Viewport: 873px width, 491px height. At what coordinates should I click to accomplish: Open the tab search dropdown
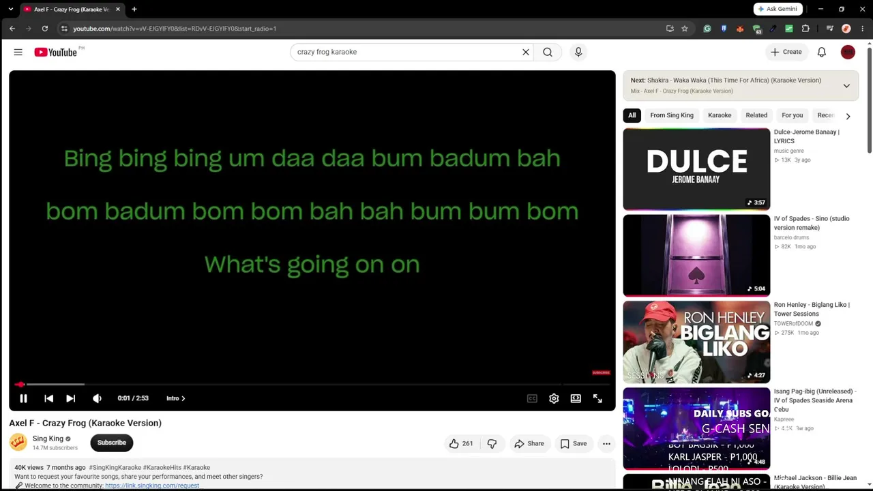pyautogui.click(x=10, y=9)
